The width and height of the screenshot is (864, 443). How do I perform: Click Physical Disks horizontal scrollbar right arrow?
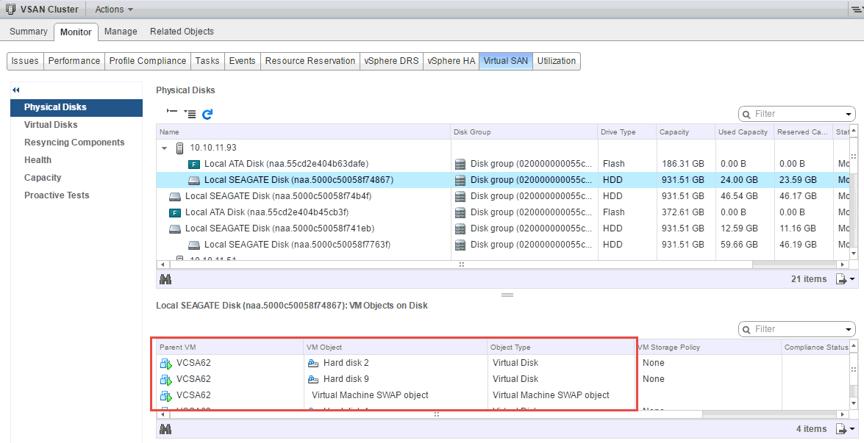tap(843, 264)
